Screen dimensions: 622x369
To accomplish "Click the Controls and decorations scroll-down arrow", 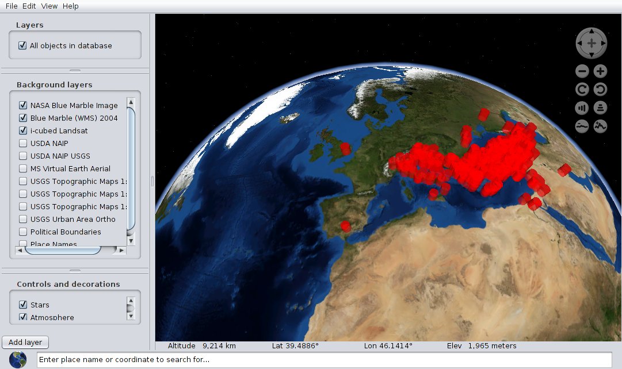I will [x=131, y=316].
